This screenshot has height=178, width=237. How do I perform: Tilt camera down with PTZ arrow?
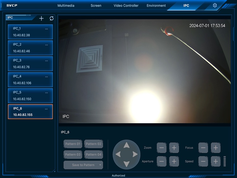[126, 164]
